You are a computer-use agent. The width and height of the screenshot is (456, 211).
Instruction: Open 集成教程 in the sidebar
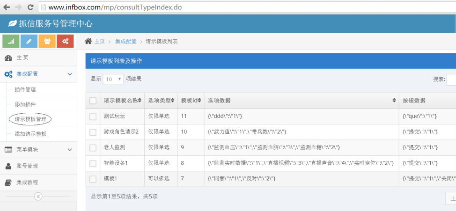(27, 182)
